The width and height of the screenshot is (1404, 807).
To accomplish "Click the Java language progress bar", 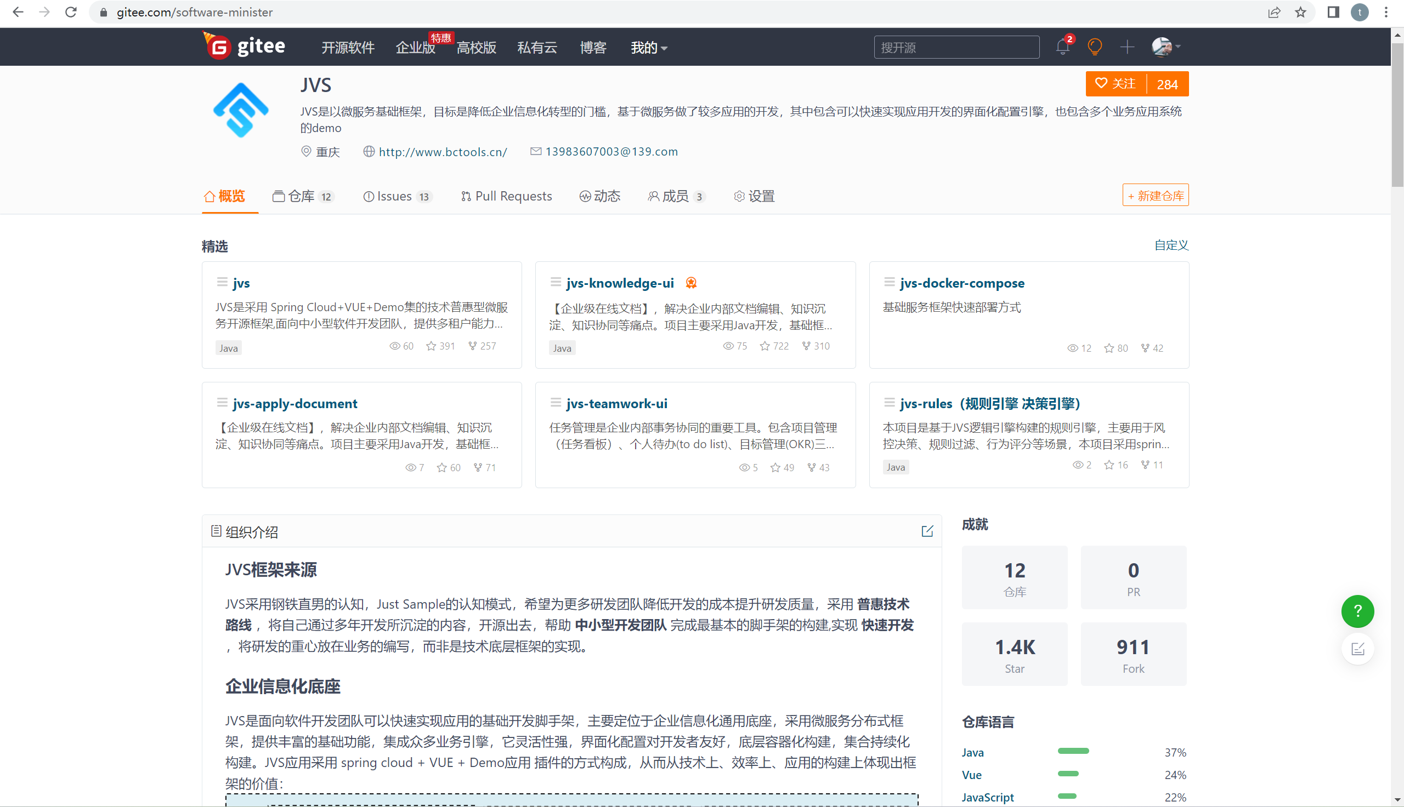I will 1073,751.
